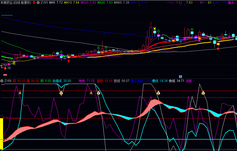This screenshot has height=151, width=237.
Task: Select the MA30: 7.63 legend
Action: (x=105, y=3)
